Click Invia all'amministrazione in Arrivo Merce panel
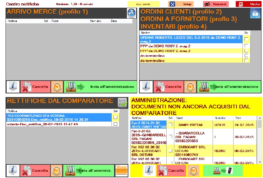This screenshot has height=178, width=263. (x=100, y=87)
